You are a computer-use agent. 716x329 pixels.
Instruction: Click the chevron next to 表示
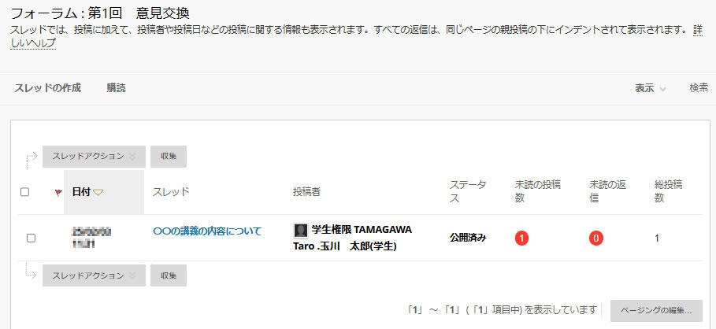click(x=662, y=89)
